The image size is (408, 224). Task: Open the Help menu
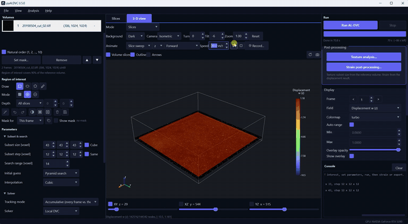point(48,11)
